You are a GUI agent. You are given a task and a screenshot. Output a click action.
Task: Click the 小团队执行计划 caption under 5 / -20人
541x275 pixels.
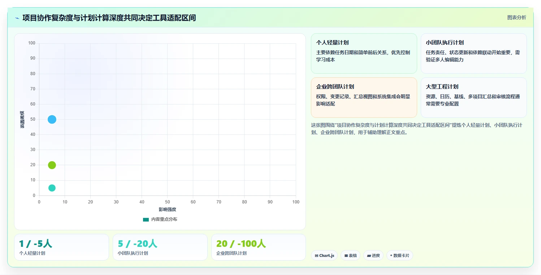point(133,253)
